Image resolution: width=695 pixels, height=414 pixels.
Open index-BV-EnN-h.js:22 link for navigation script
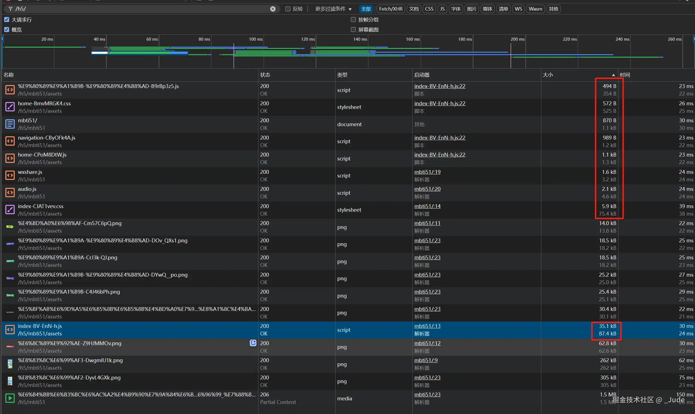[439, 138]
